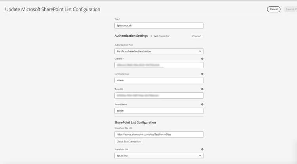This screenshot has width=297, height=164.
Task: Click the Cancel button
Action: [x=274, y=9]
